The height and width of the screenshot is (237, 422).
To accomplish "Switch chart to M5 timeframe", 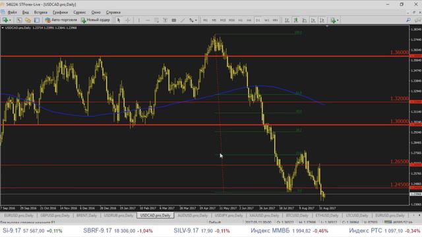I will (x=214, y=20).
